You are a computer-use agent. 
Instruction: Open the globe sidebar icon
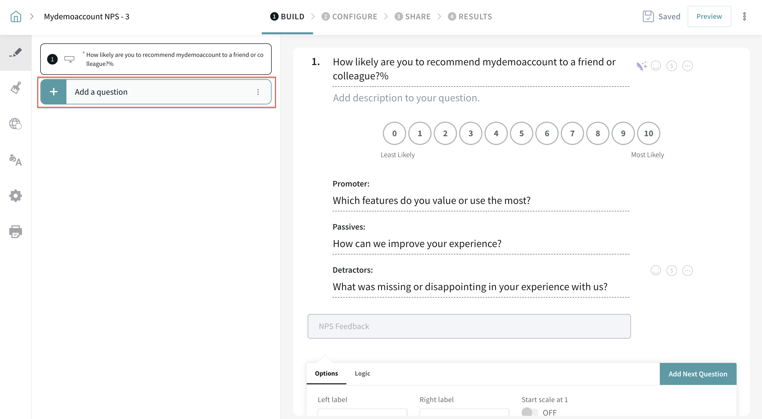pos(15,124)
